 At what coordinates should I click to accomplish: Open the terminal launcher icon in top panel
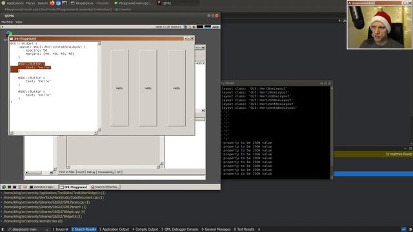pyautogui.click(x=65, y=3)
